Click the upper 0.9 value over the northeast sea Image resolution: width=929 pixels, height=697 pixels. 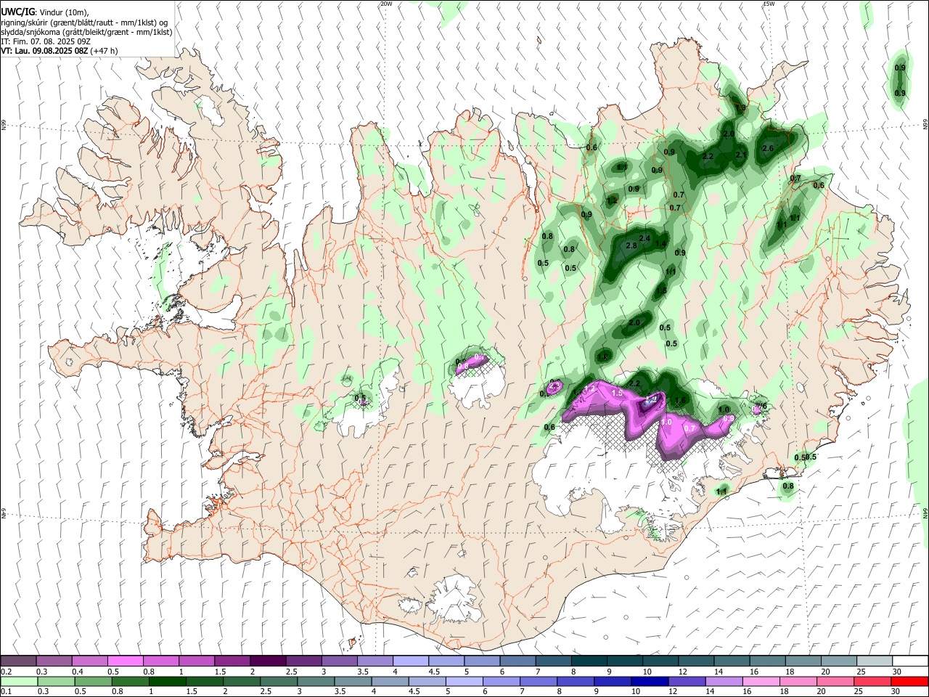coord(900,68)
